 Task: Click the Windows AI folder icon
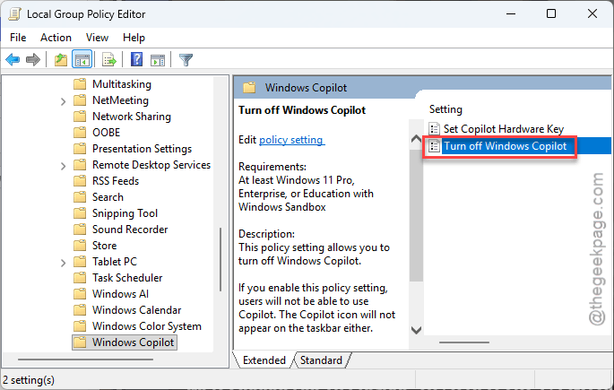point(80,294)
